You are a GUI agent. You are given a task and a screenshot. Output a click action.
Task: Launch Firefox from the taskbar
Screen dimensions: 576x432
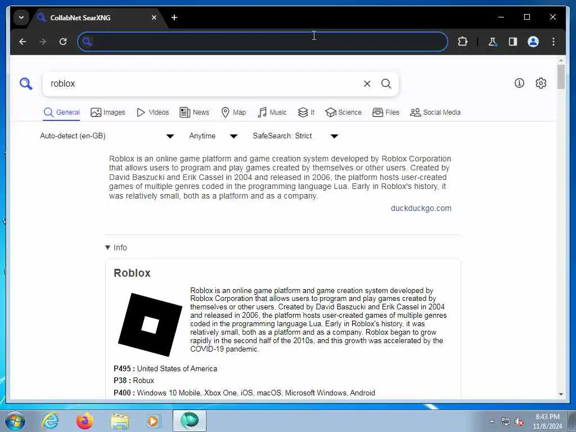[84, 421]
